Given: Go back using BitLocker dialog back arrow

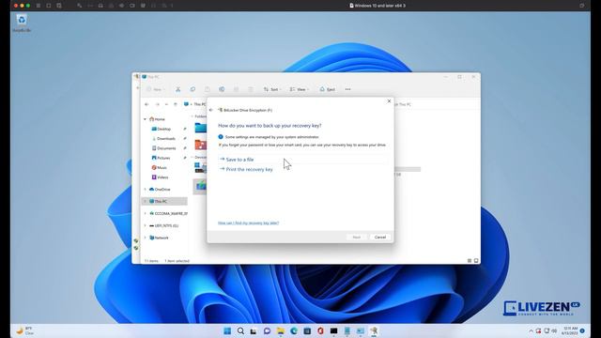Looking at the screenshot, I should point(211,110).
